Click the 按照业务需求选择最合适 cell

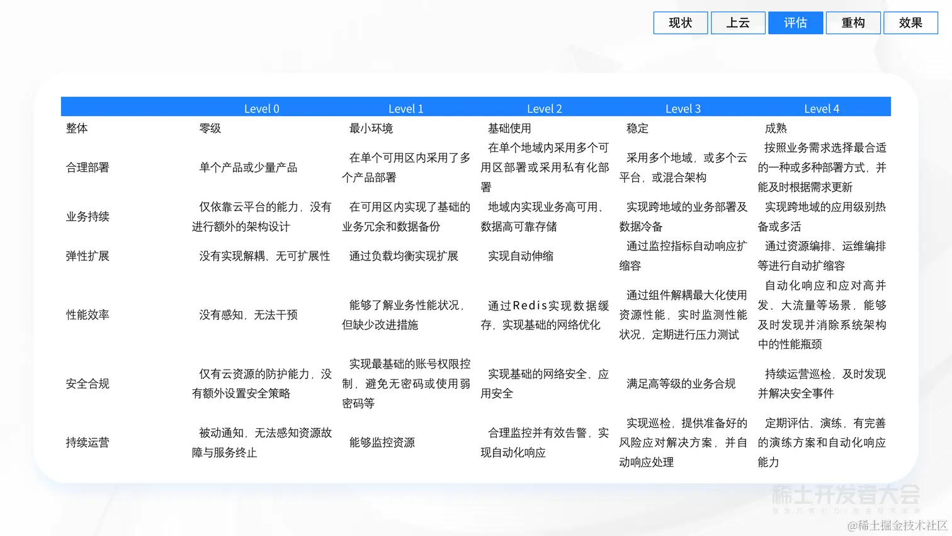[x=822, y=167]
